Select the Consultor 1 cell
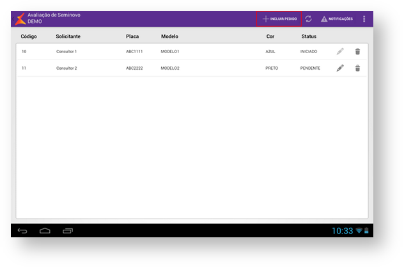The image size is (404, 268). tap(66, 52)
